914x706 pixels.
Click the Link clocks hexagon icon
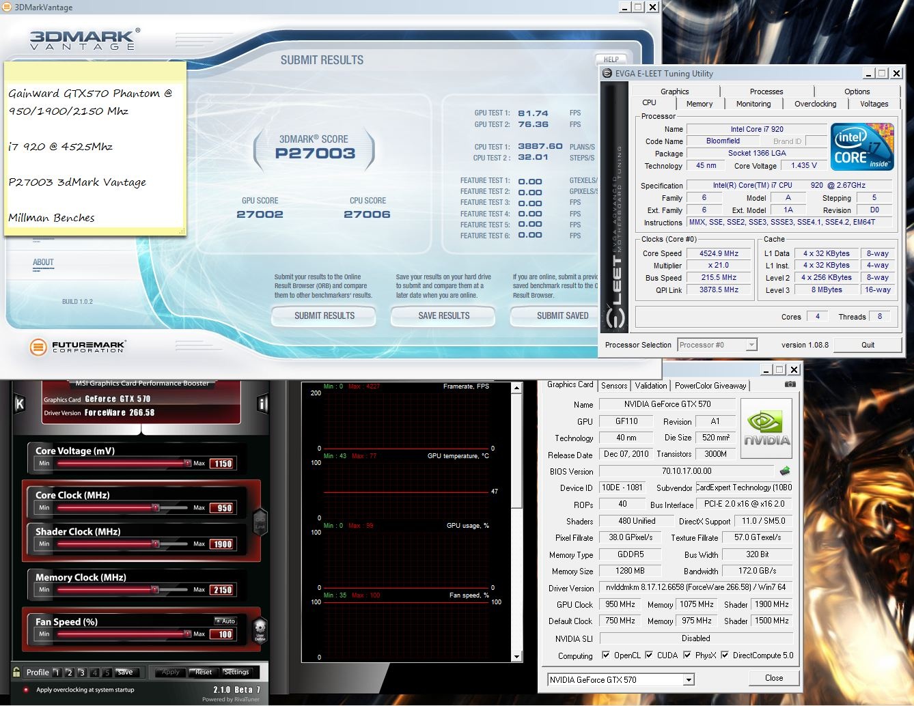(x=260, y=522)
